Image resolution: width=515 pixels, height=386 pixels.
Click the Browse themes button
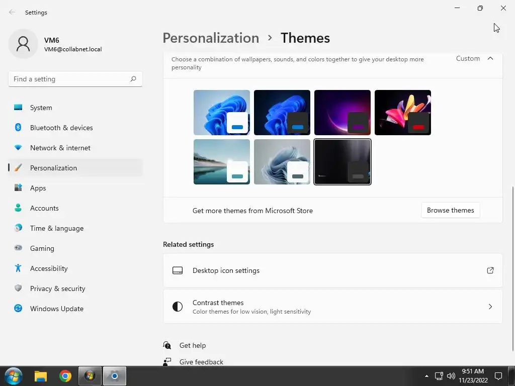tap(450, 210)
